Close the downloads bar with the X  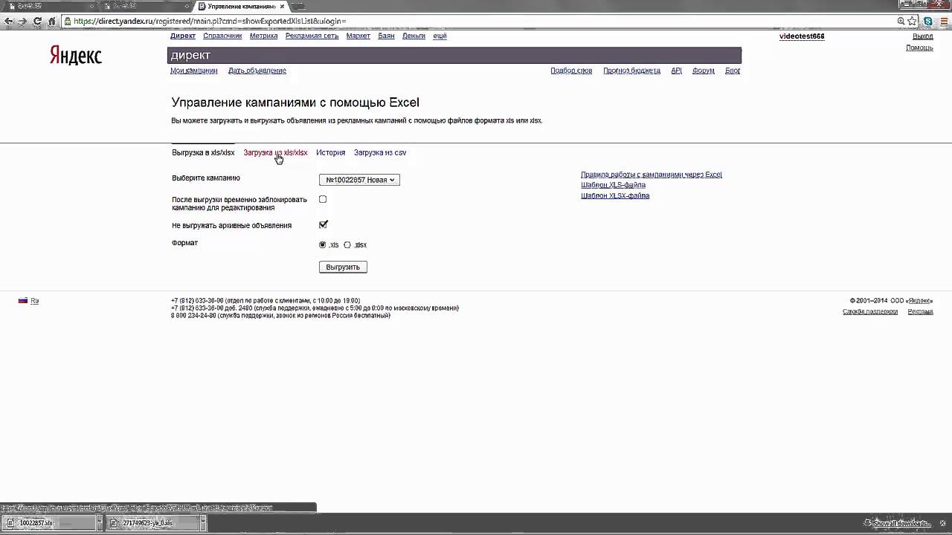point(942,523)
